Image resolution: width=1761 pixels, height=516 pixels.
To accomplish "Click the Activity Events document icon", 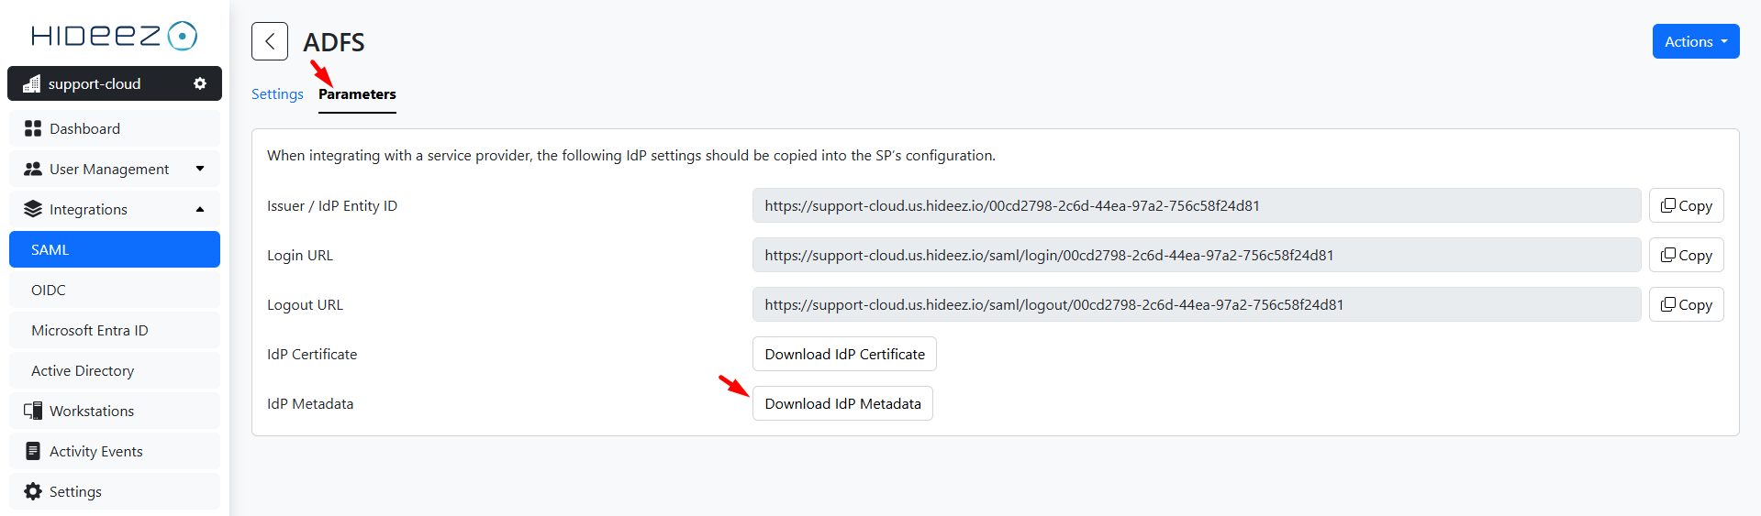I will [x=33, y=451].
